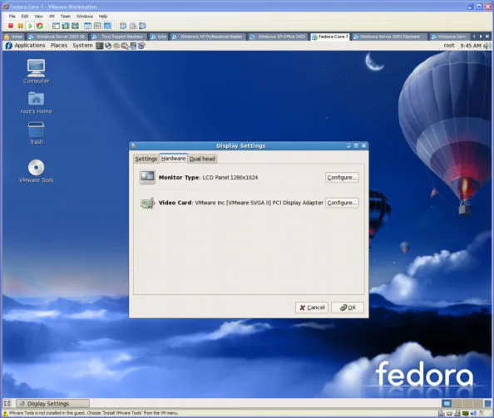
Task: Click the volume speaker icon in GNOME panel
Action: (x=487, y=46)
